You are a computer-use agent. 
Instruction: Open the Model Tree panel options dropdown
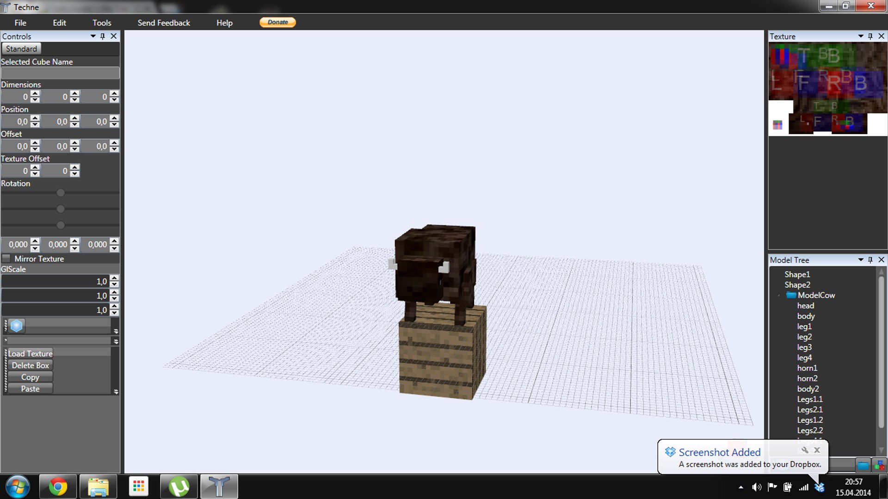click(x=861, y=260)
